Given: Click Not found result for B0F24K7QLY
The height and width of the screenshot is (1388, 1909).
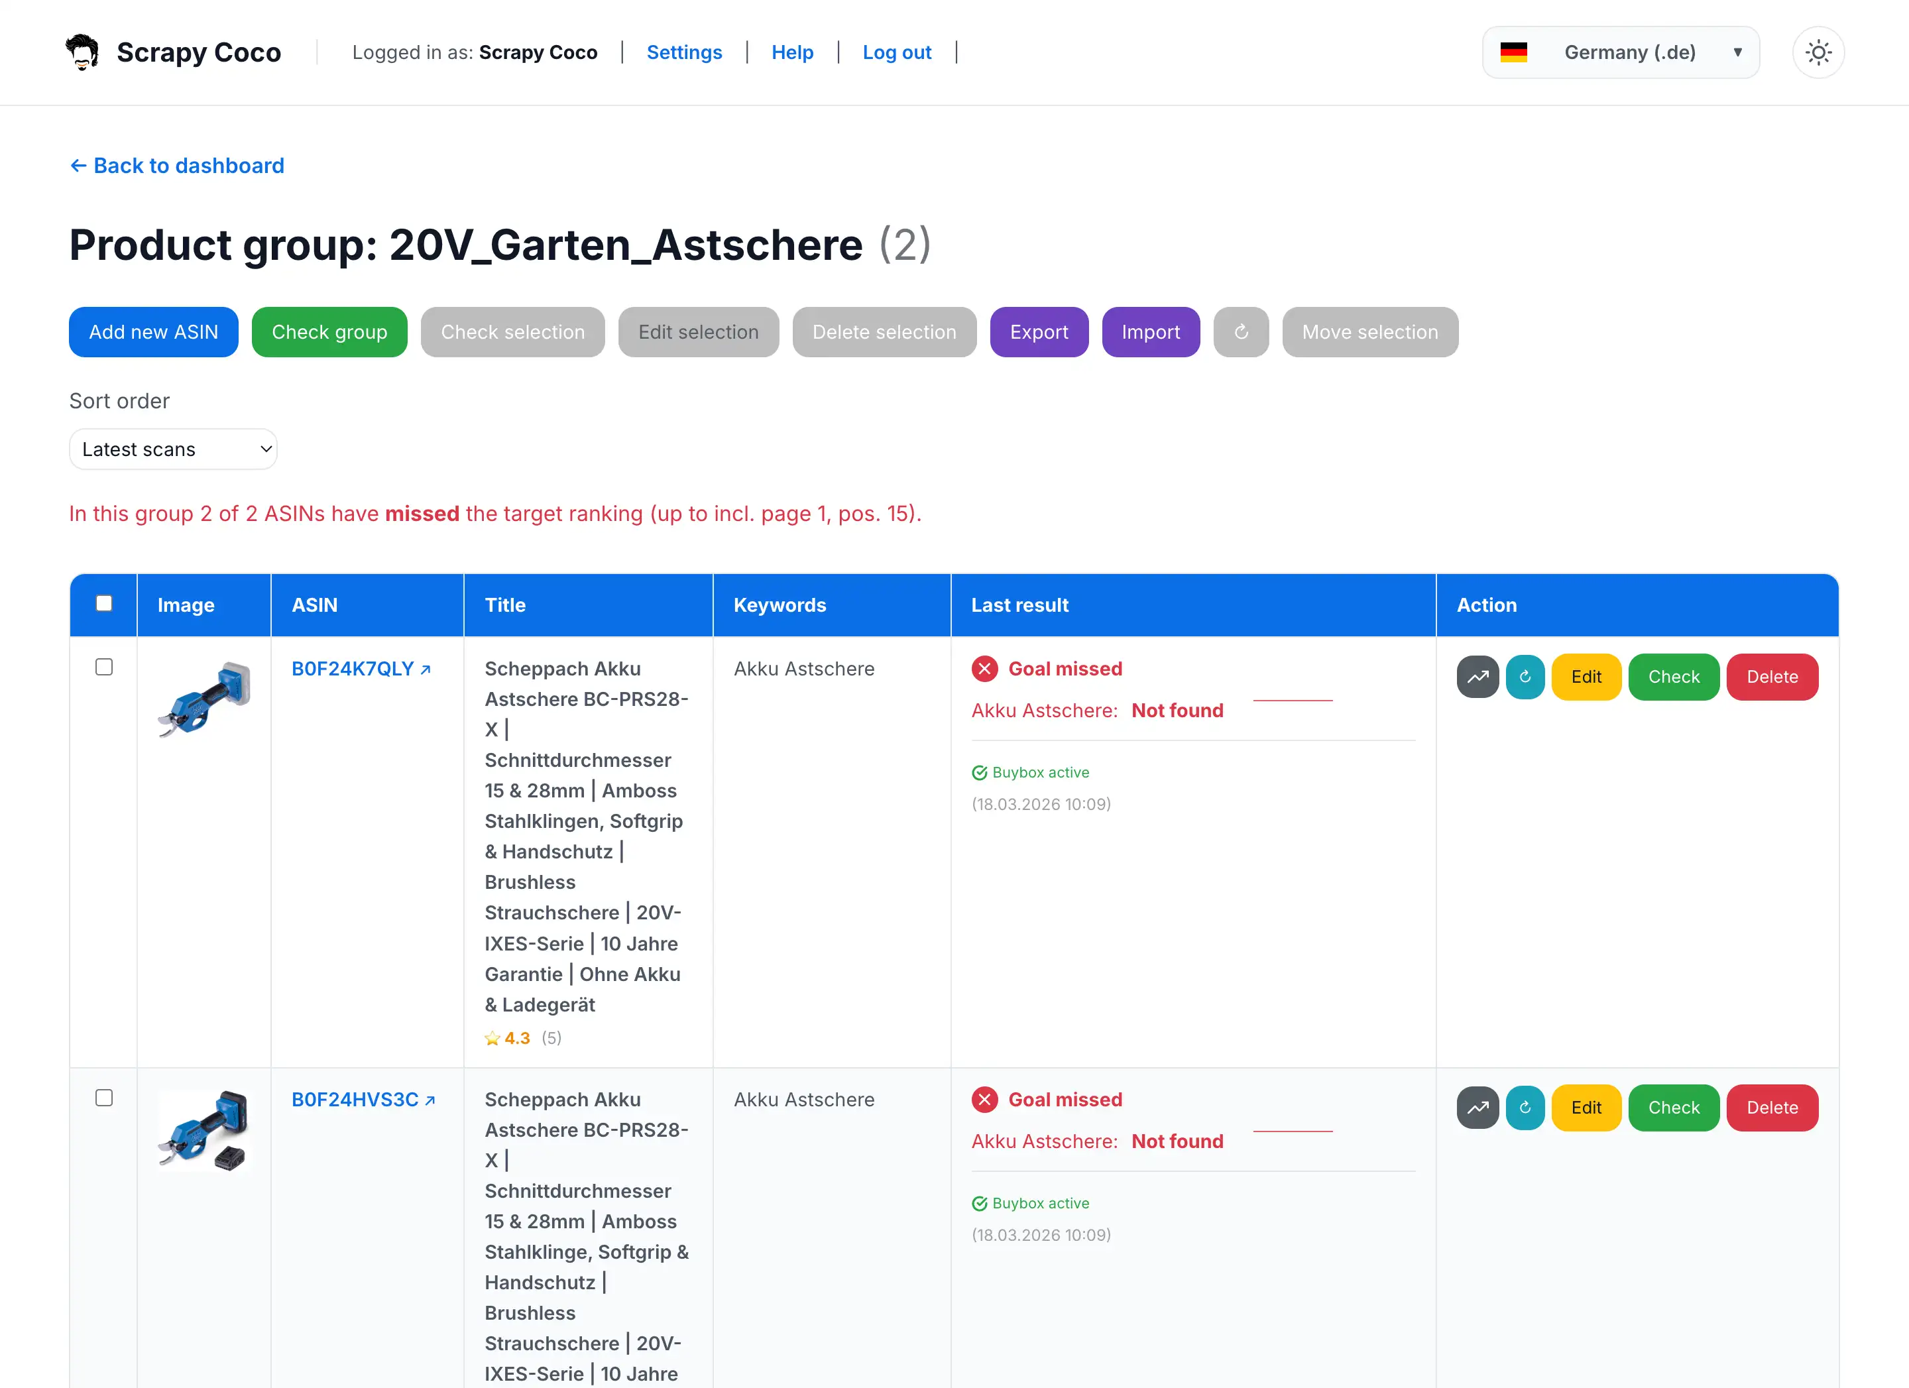Looking at the screenshot, I should point(1177,711).
